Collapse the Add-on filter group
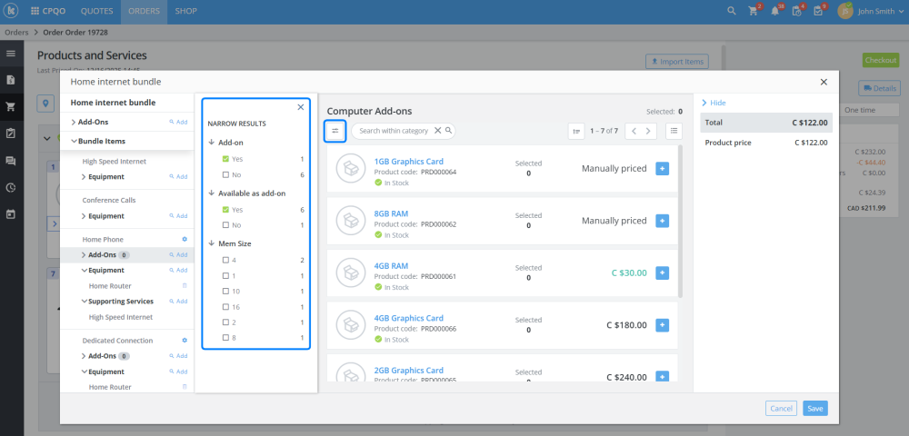 [212, 142]
